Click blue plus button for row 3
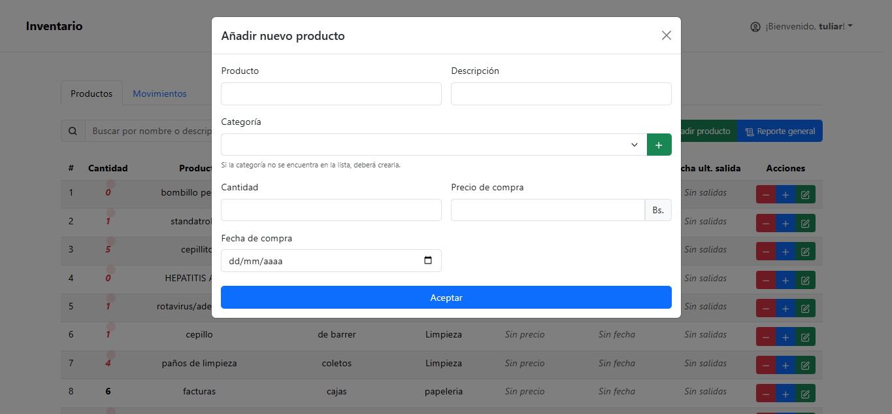The height and width of the screenshot is (414, 892). click(785, 252)
